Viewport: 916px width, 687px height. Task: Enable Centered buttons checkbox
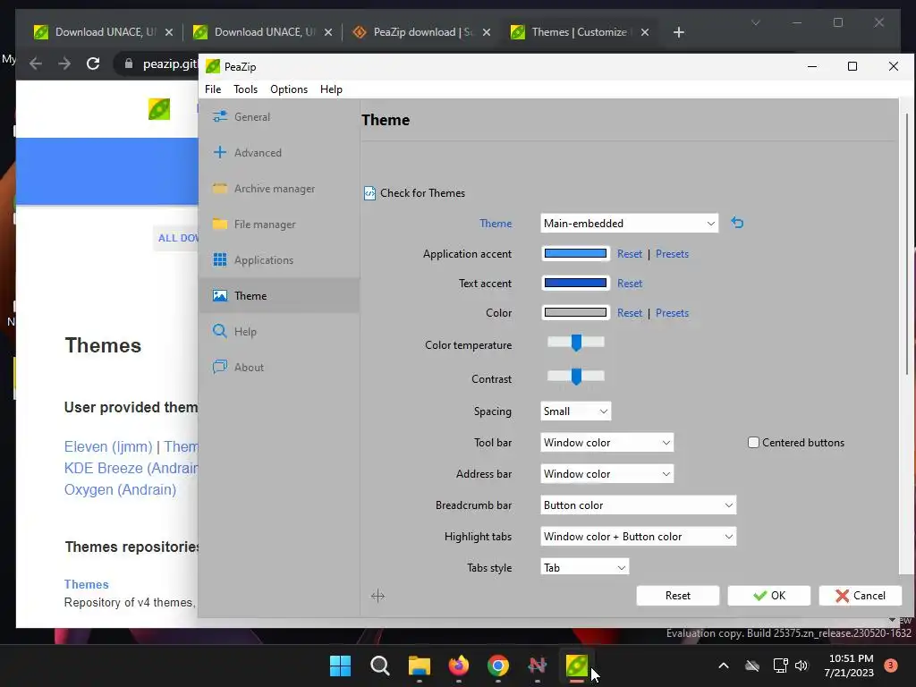[x=753, y=442]
